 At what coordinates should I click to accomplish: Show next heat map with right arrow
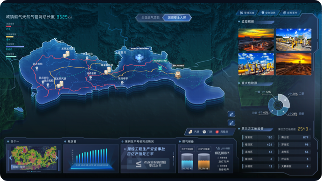(x=57, y=158)
